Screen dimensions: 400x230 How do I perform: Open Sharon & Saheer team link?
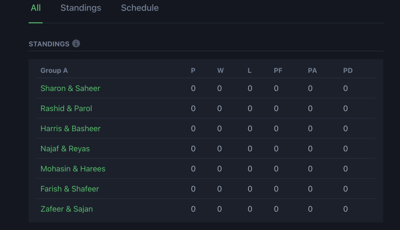pyautogui.click(x=70, y=88)
